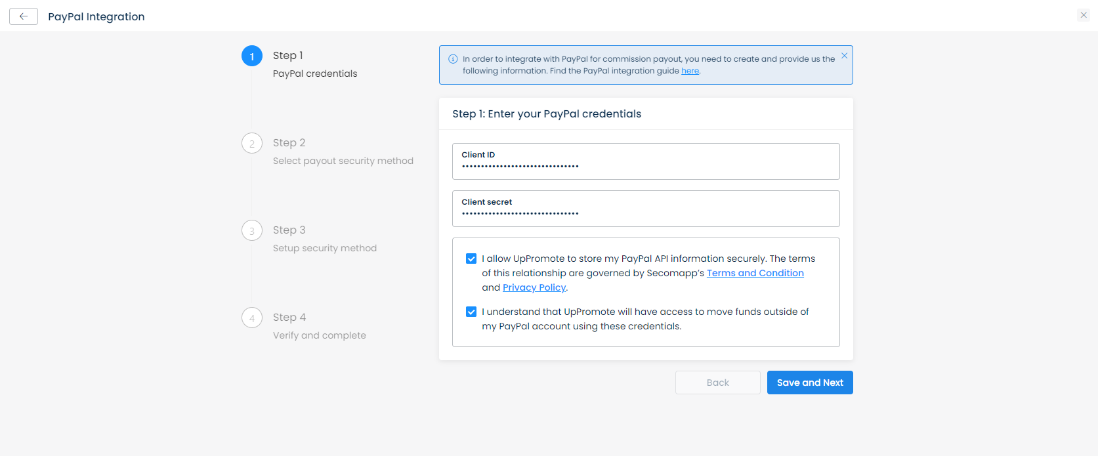Viewport: 1098px width, 456px height.
Task: Go to Select payout security method step
Action: click(343, 161)
